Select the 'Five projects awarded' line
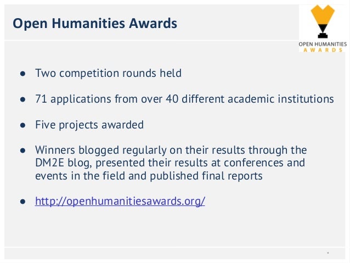Viewport: 350px width, 263px height. [x=89, y=125]
